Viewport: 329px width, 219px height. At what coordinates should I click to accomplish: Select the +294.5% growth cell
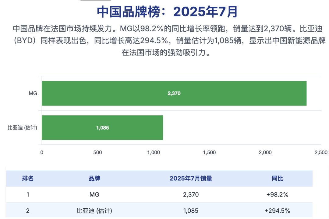pos(277,210)
